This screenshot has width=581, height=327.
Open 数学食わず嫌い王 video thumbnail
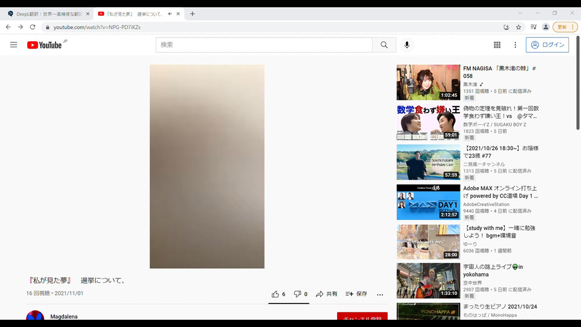click(428, 122)
